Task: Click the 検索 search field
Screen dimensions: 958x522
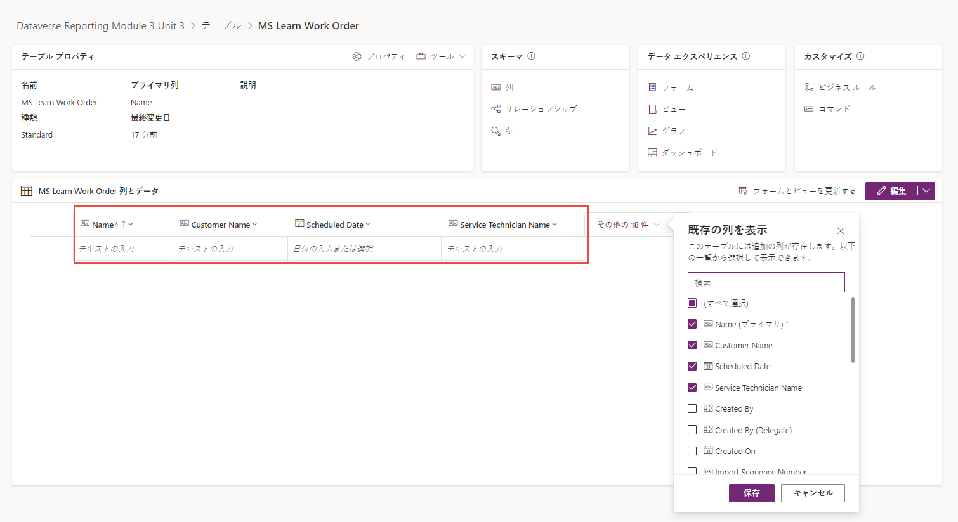Action: tap(766, 282)
